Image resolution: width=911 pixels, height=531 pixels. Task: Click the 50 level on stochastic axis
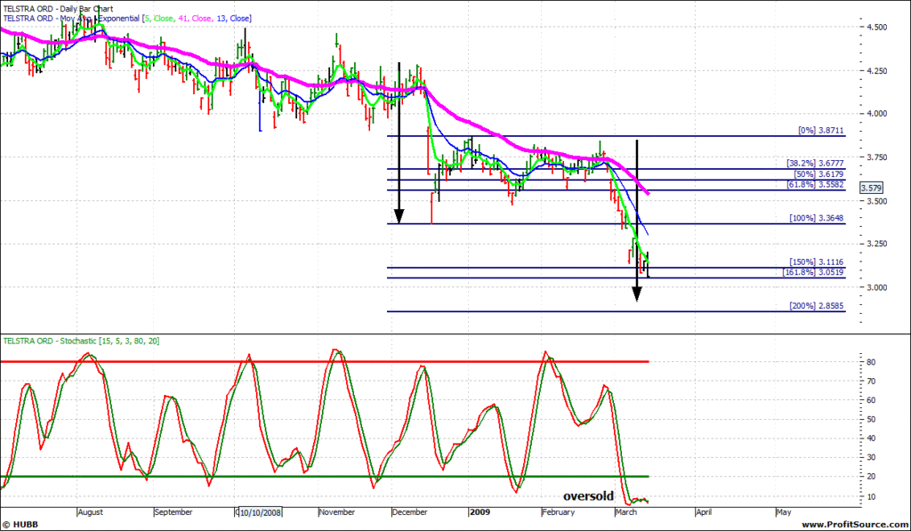point(871,420)
